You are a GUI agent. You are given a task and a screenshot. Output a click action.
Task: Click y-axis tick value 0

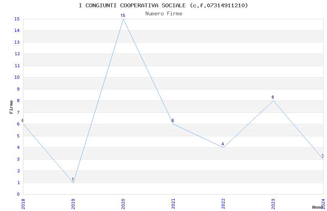[18, 195]
